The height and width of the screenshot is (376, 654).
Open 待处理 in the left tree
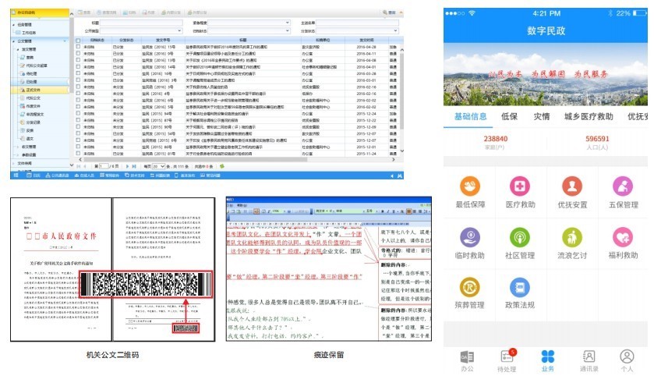(x=28, y=73)
